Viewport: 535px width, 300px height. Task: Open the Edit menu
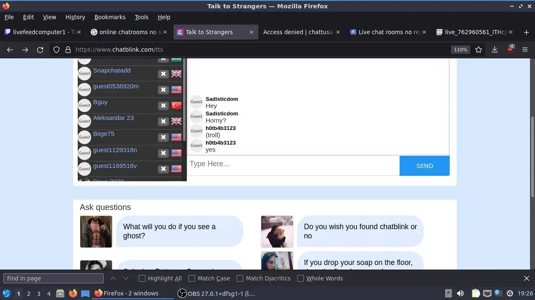[x=28, y=17]
